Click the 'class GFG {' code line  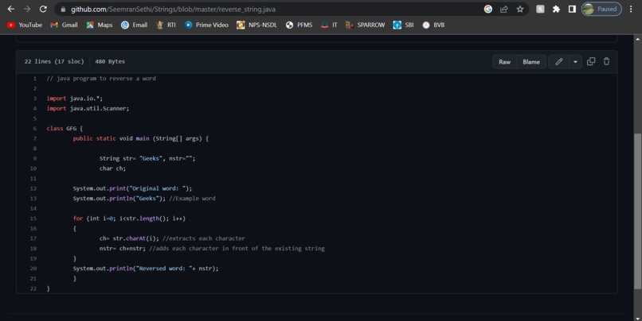coord(65,128)
